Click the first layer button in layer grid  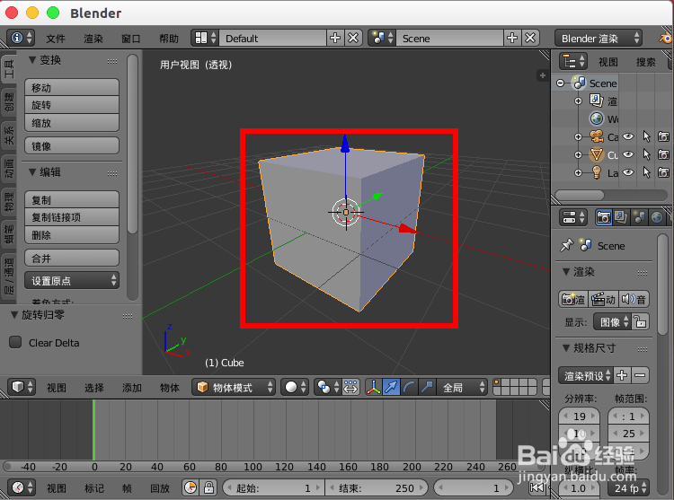(x=497, y=382)
